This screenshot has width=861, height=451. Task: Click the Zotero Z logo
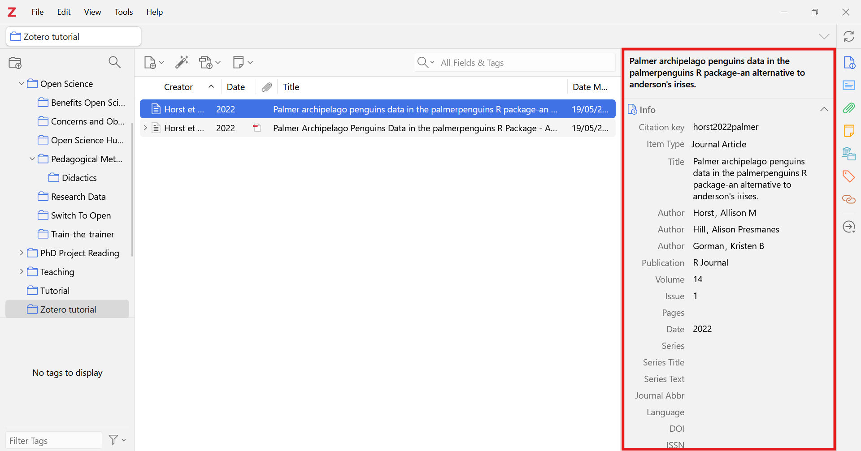click(12, 12)
